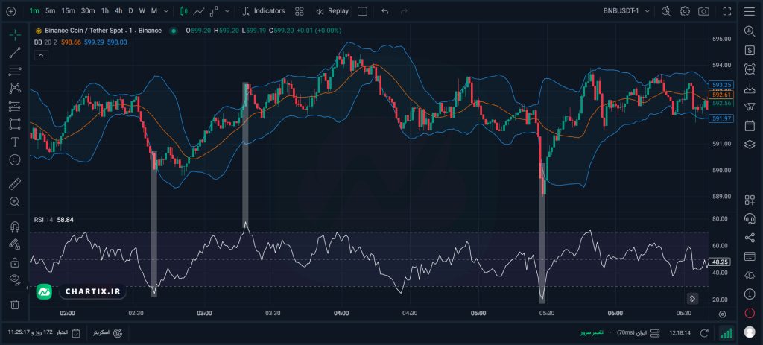Expand the timeframe interval dropdown
763x345 pixels.
pos(164,11)
